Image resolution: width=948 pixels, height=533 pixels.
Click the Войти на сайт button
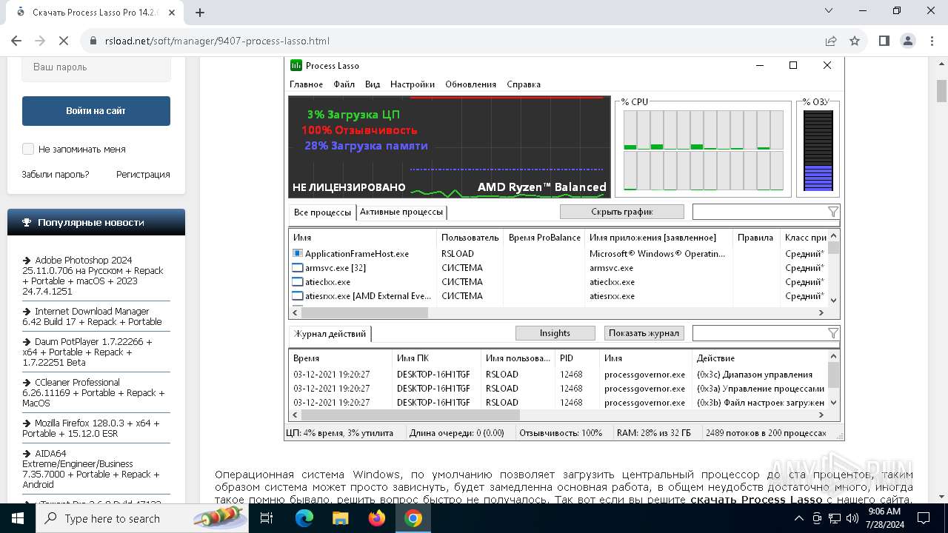96,110
